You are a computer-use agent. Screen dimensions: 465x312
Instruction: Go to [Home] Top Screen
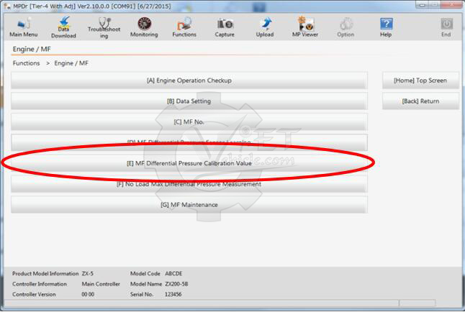click(x=420, y=81)
